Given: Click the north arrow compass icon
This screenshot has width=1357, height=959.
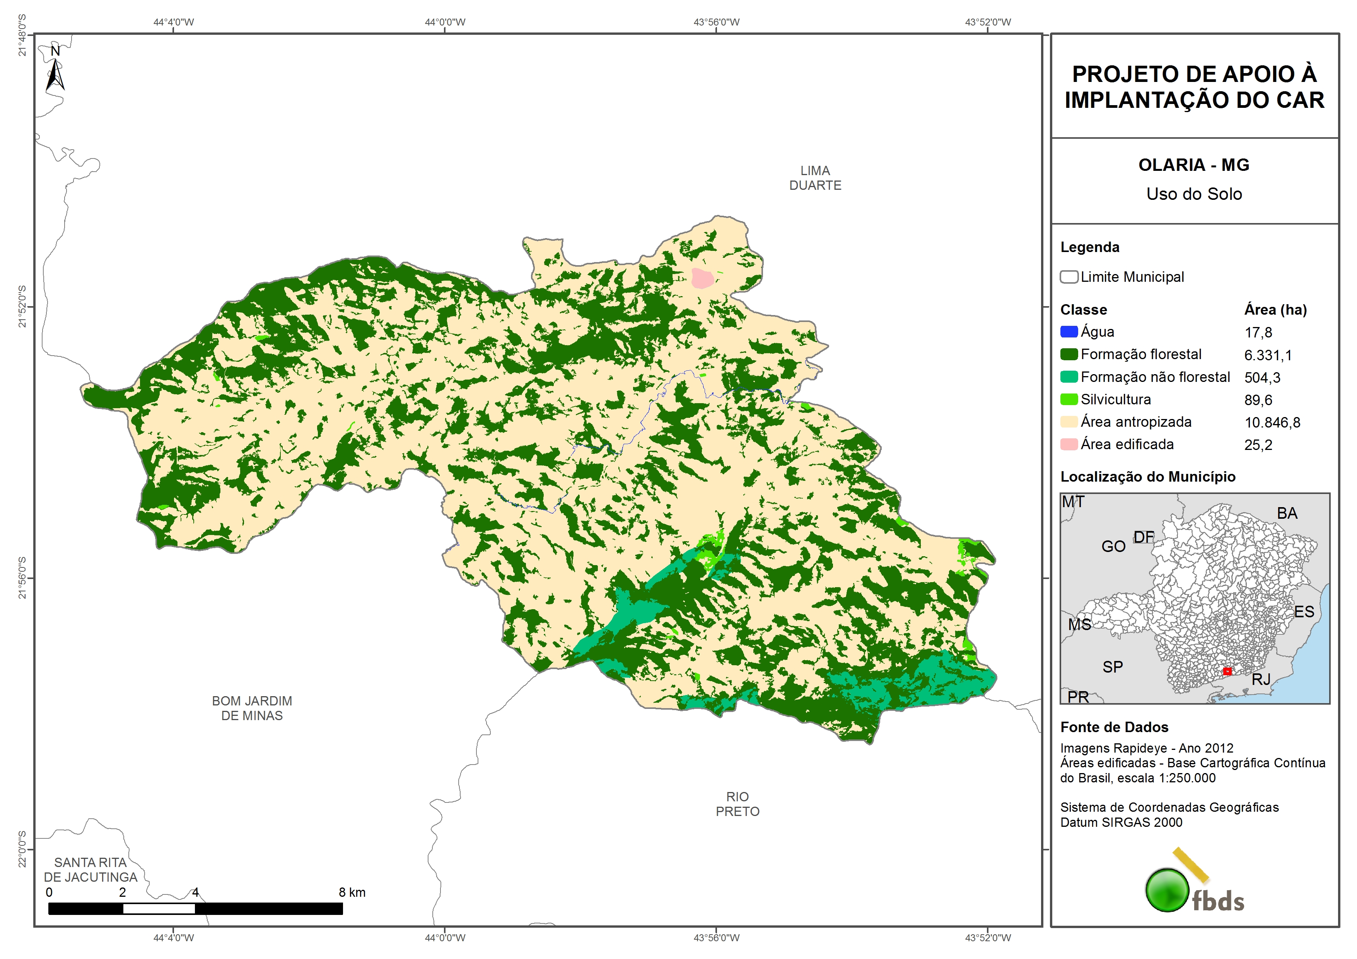Looking at the screenshot, I should point(55,70).
